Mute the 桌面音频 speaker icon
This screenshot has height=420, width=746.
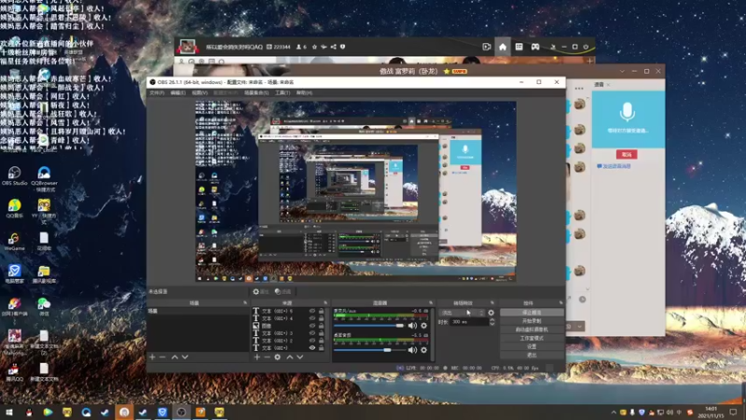coord(412,350)
